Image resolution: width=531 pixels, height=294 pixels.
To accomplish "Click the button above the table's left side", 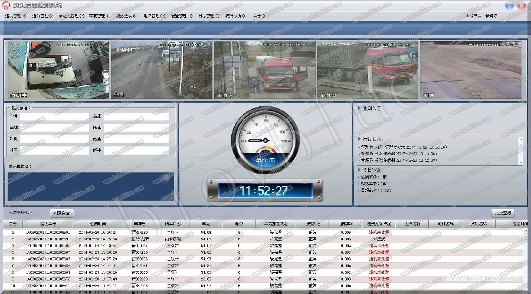I will point(62,213).
